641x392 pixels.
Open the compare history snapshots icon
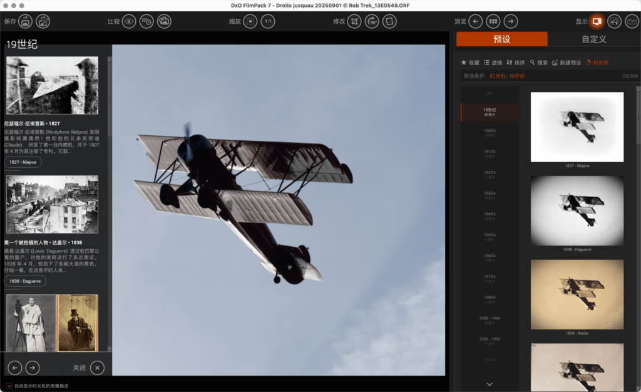pyautogui.click(x=146, y=21)
